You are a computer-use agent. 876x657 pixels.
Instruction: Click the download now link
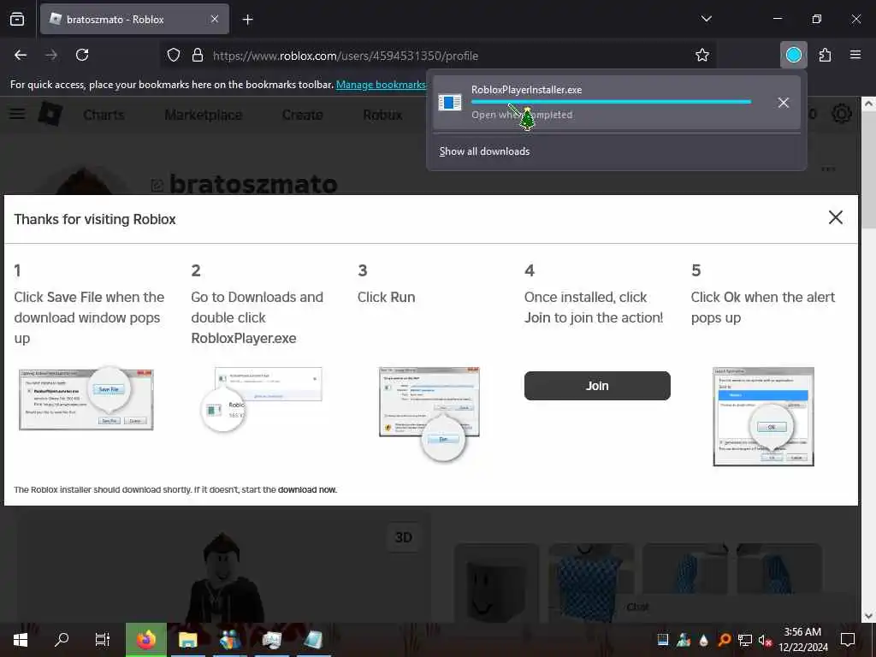coord(307,490)
